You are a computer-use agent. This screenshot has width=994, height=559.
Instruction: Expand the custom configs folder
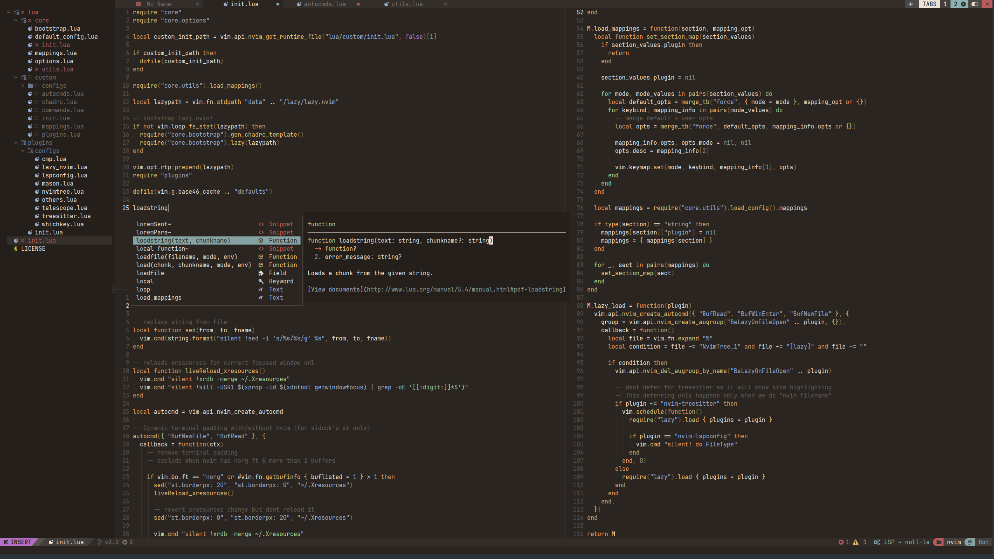tap(23, 85)
